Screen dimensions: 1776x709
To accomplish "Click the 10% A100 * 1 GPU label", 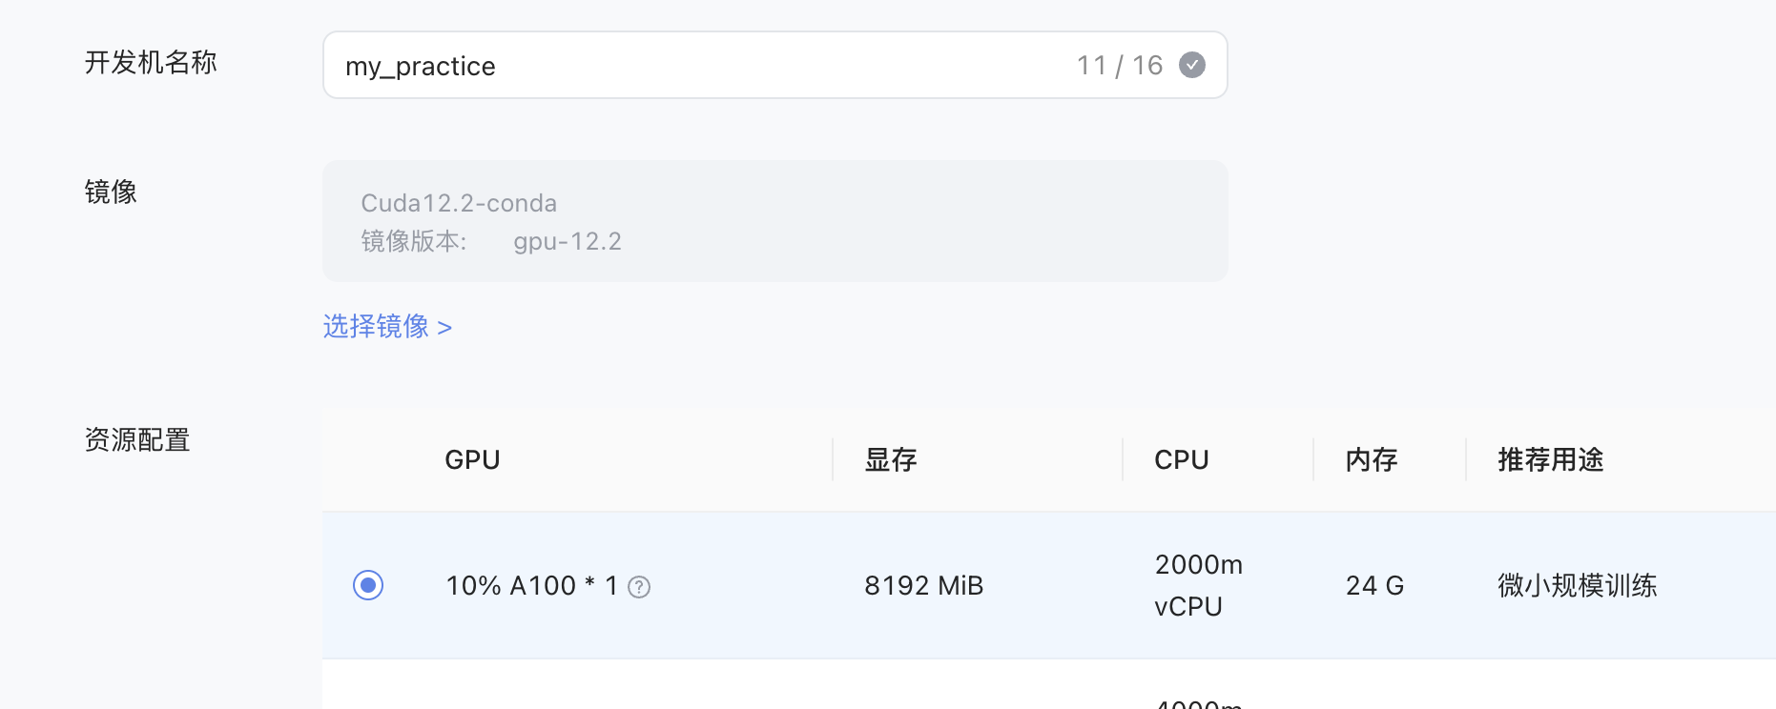I will click(x=532, y=585).
